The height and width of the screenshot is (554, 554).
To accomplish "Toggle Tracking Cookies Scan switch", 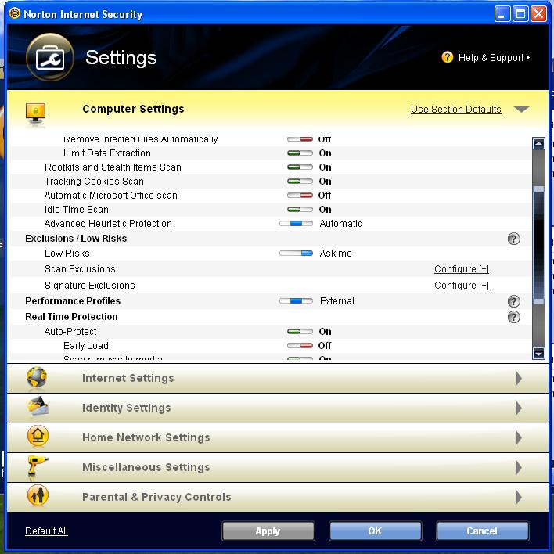I will (300, 182).
